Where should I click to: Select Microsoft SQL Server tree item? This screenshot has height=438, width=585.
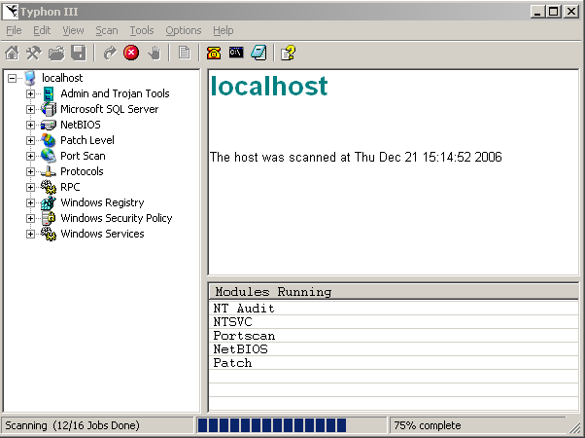pyautogui.click(x=109, y=109)
